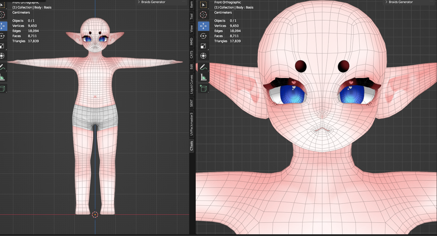Activate the 3D Cursor tool in right viewport

(x=203, y=15)
